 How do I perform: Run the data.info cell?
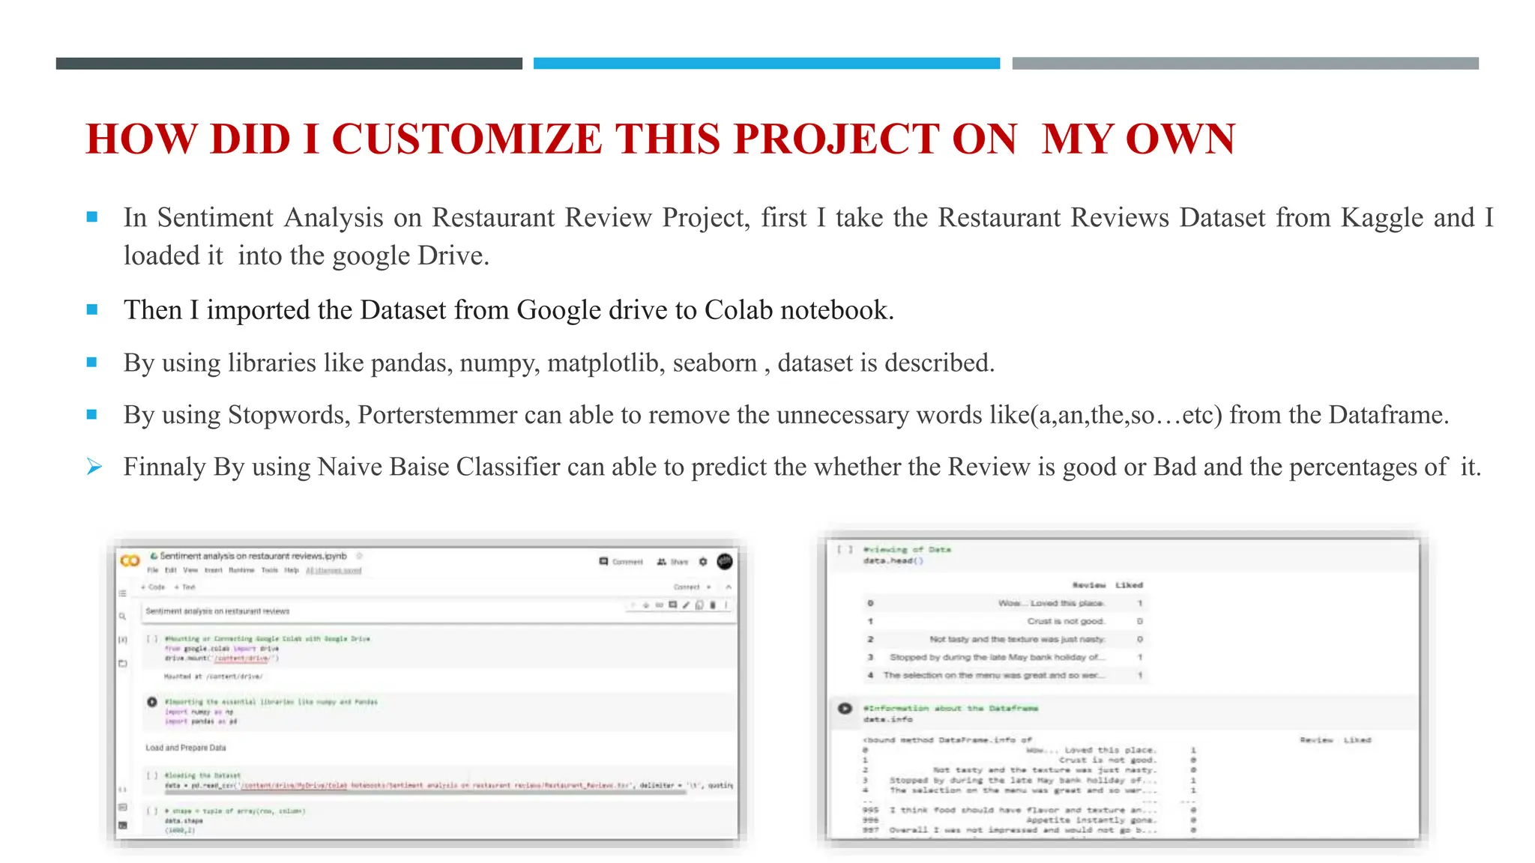click(845, 709)
